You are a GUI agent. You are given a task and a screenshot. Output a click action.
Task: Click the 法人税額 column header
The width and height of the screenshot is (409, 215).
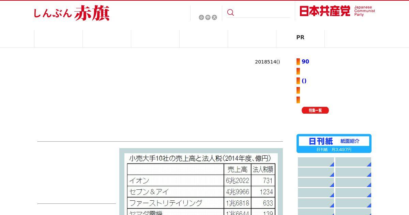[263, 169]
